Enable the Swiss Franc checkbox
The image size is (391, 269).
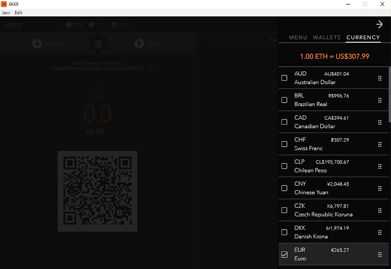tap(284, 144)
